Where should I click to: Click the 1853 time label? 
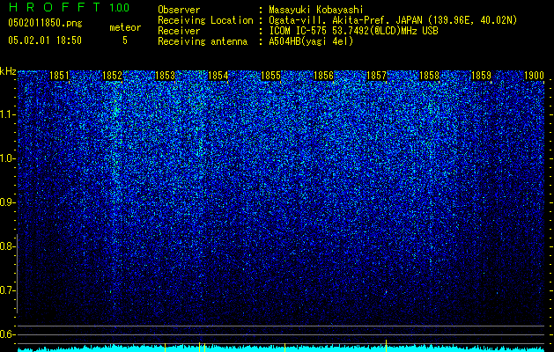pos(165,76)
